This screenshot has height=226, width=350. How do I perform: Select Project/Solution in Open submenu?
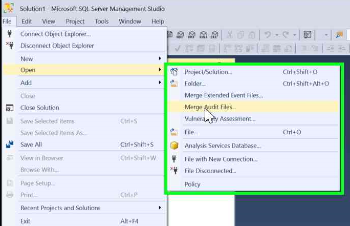pos(254,72)
